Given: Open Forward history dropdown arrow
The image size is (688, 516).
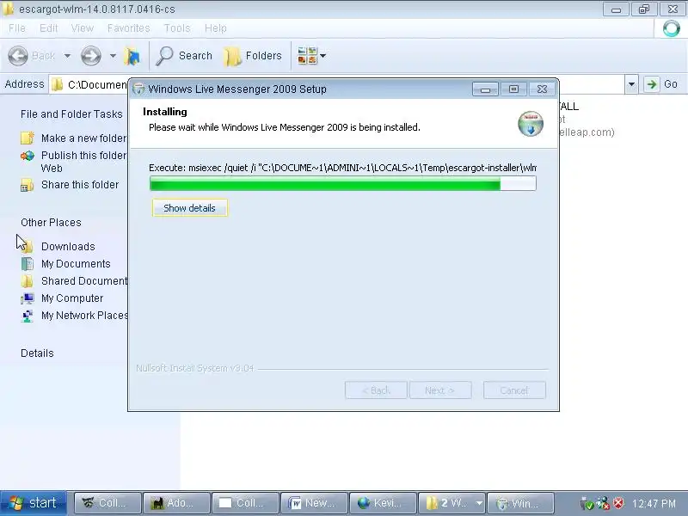Looking at the screenshot, I should click(113, 56).
